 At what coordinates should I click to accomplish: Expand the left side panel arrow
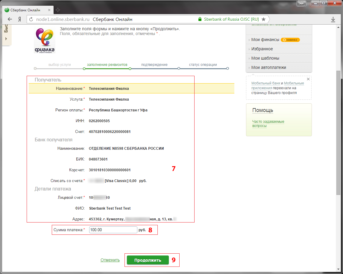pos(6,39)
